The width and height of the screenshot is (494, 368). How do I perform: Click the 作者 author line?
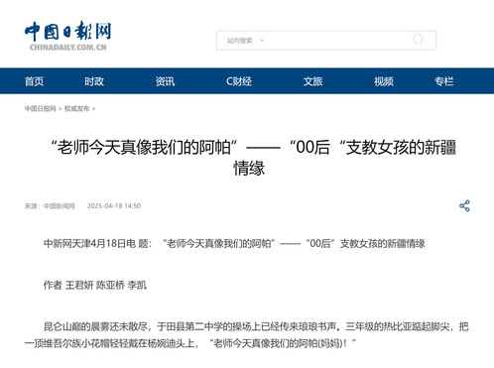click(95, 285)
